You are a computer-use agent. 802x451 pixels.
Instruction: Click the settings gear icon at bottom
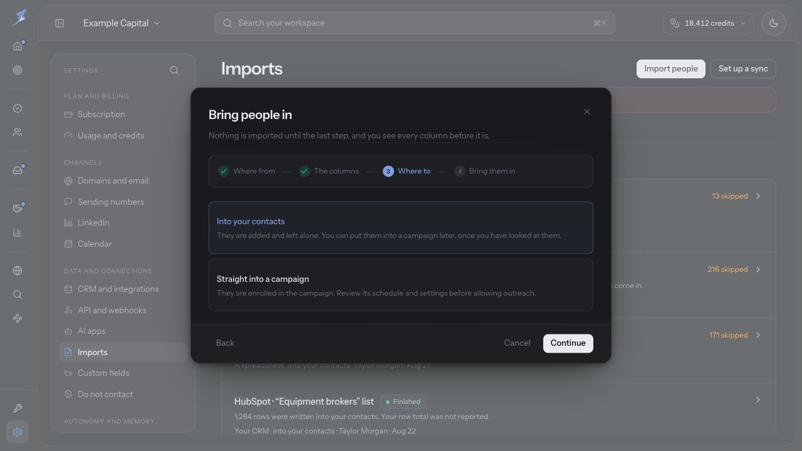18,432
